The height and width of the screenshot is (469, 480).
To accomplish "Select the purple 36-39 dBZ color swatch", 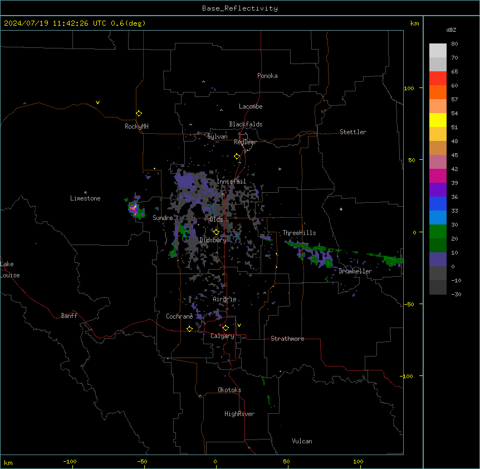I will pos(438,190).
